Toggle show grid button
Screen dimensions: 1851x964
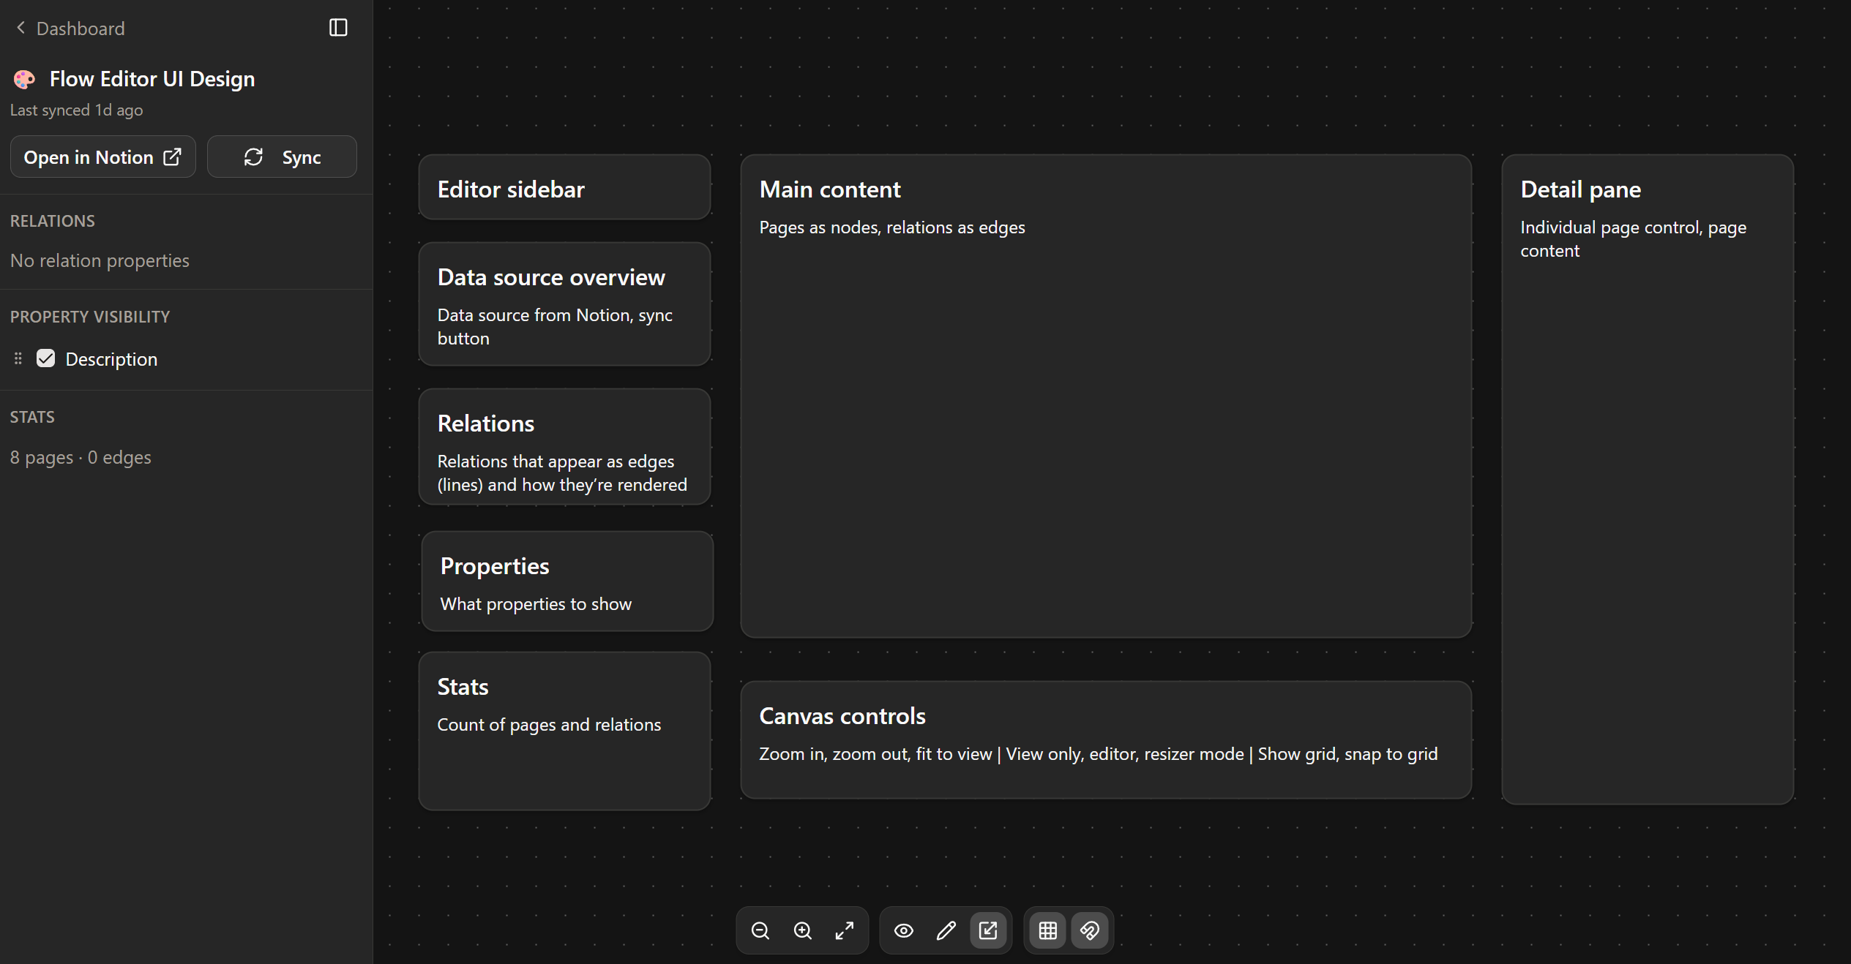1047,930
